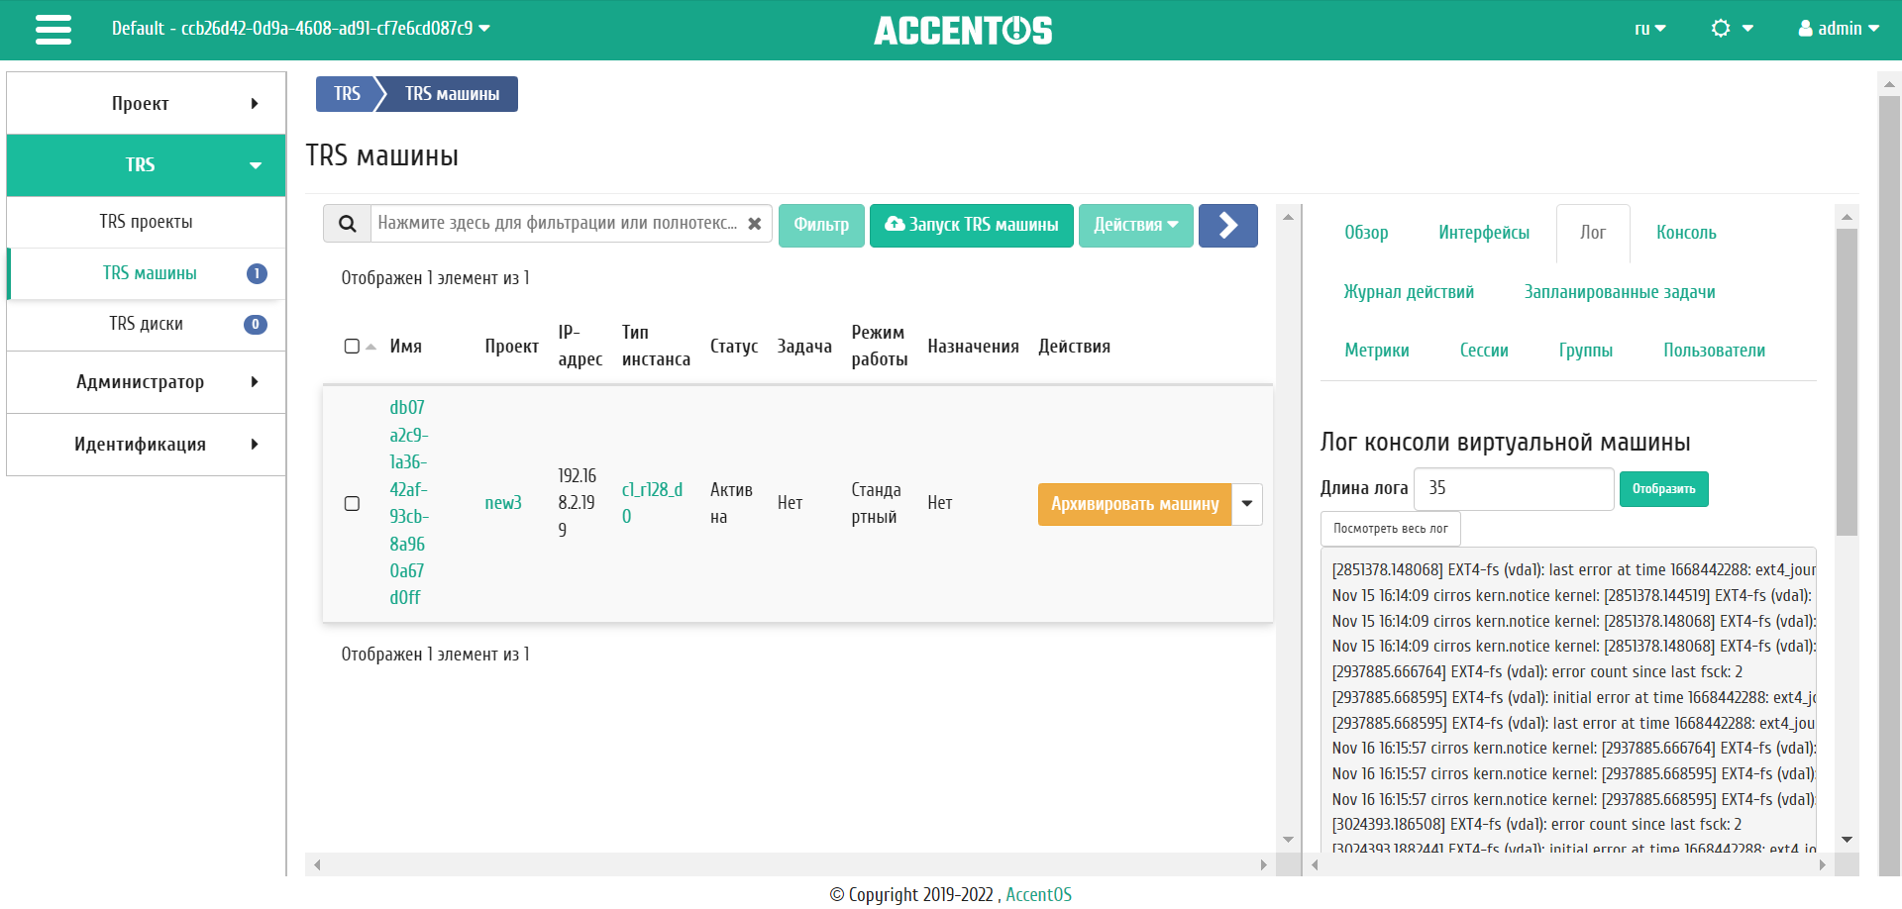Click the admin user icon
The width and height of the screenshot is (1902, 909).
[x=1806, y=29]
